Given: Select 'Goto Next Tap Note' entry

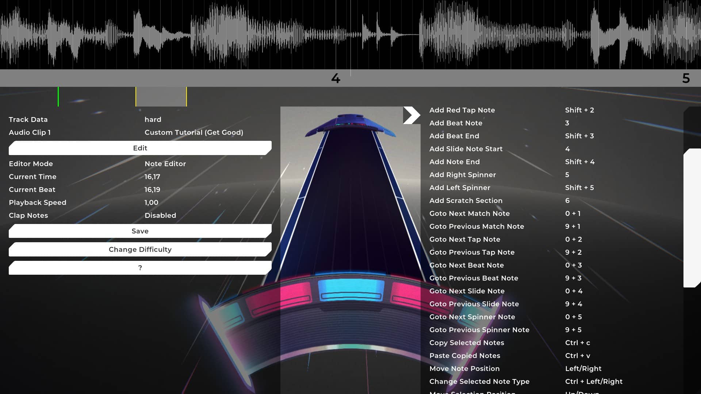Looking at the screenshot, I should [465, 239].
